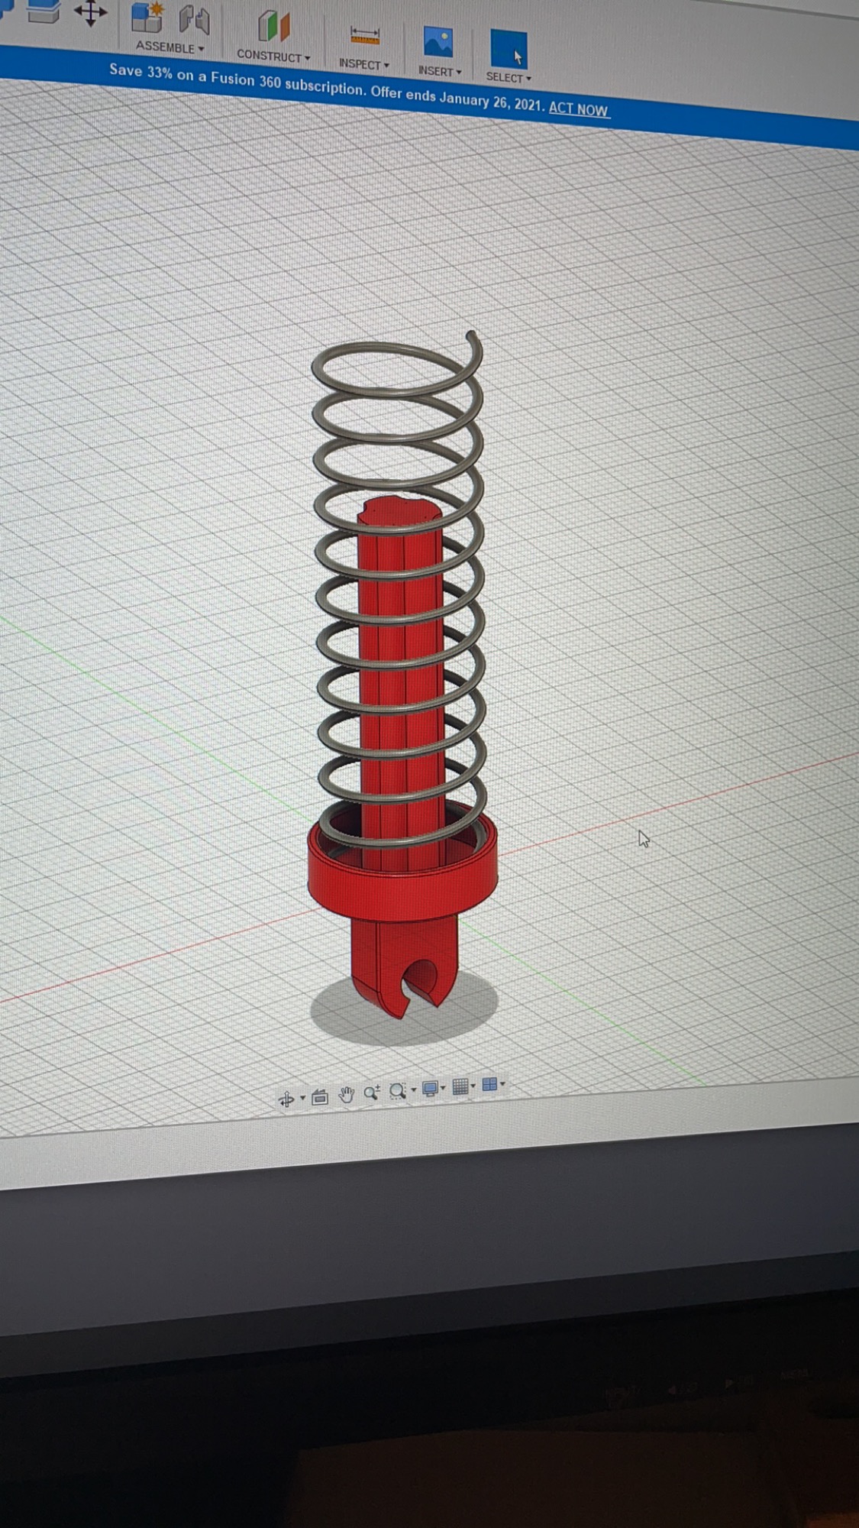859x1528 pixels.
Task: Click the Viewports layout icon
Action: click(489, 1084)
